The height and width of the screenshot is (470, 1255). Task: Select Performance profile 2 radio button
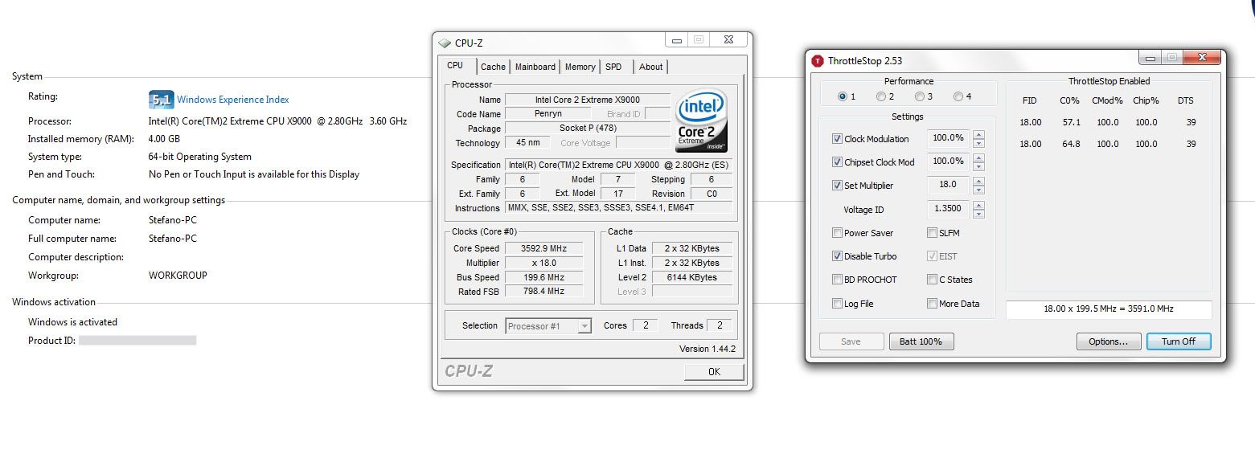click(x=881, y=96)
